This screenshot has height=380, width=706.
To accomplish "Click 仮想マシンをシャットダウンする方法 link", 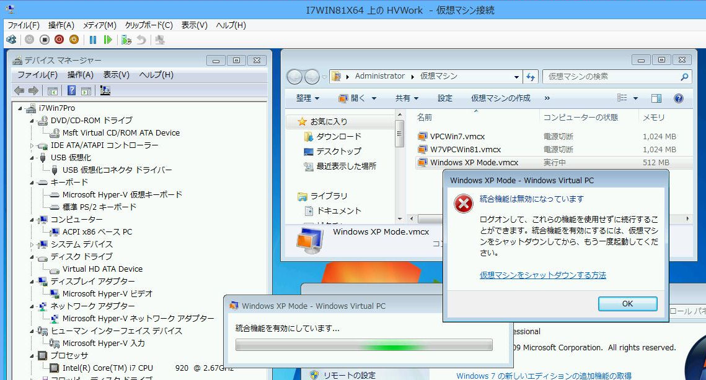I will tap(542, 275).
